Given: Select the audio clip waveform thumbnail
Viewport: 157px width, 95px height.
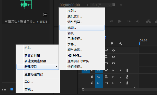Looking at the screenshot, I should tap(26, 5).
